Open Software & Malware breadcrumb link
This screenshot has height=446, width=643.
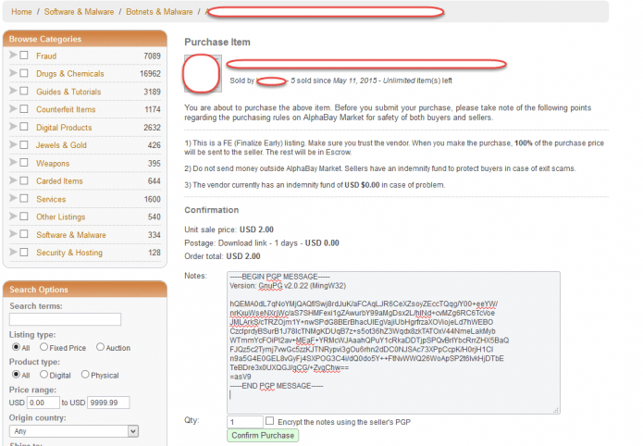[x=79, y=11]
